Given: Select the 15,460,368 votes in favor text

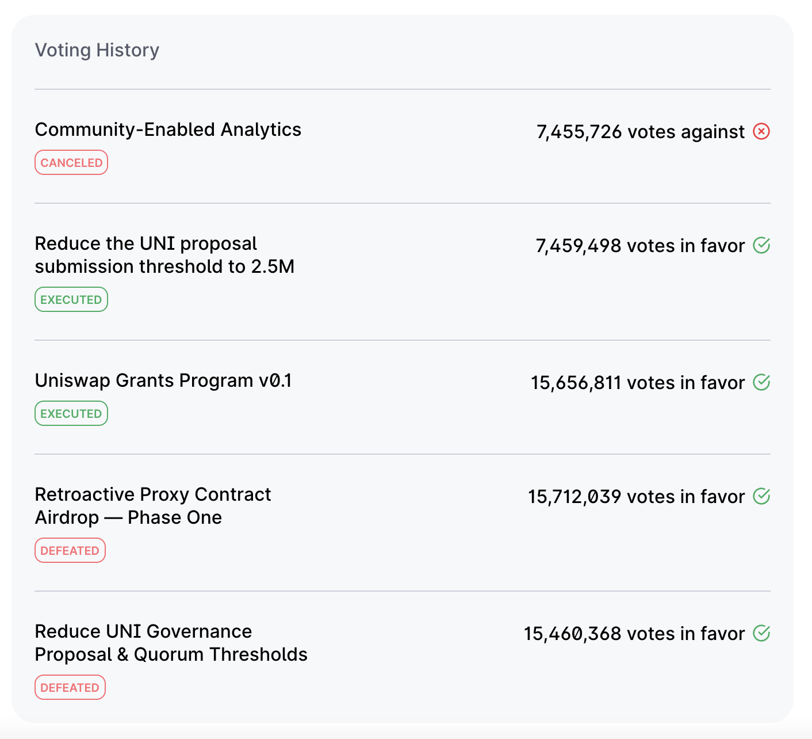Looking at the screenshot, I should 634,634.
